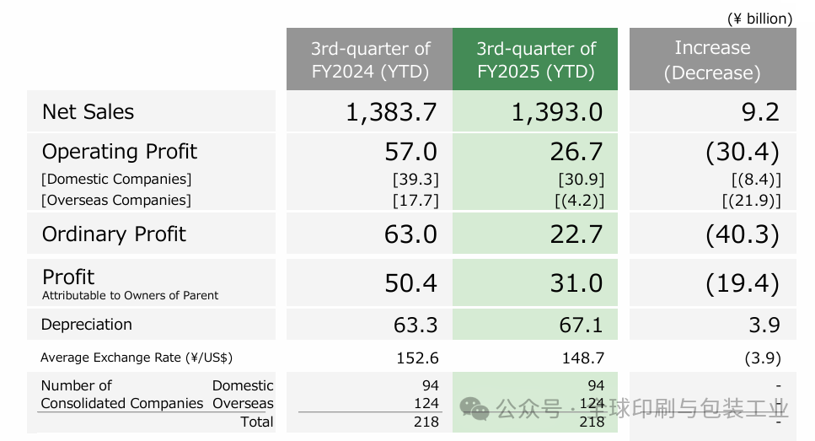Click the (¥ billion) unit note

click(x=759, y=19)
